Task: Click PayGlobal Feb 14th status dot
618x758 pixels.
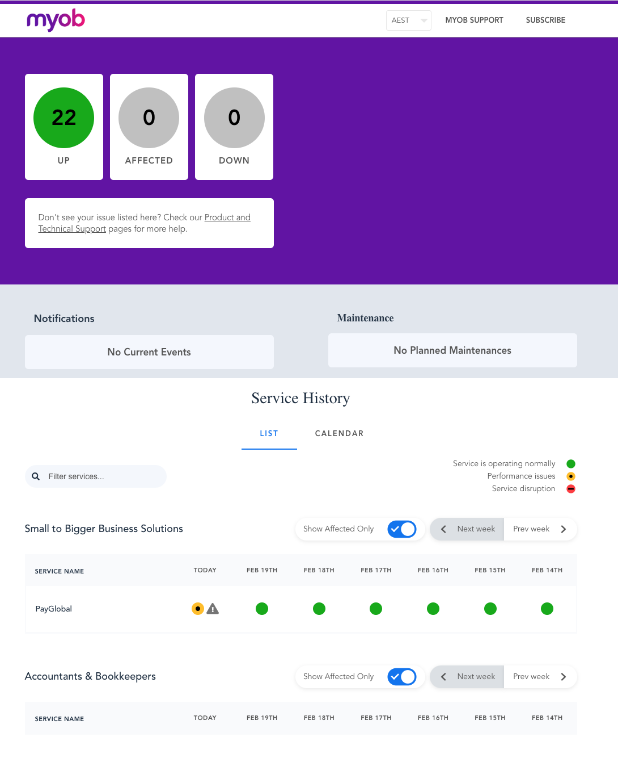Action: click(547, 609)
